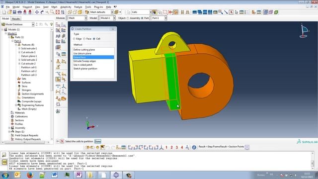Apply saved view 2
The height and width of the screenshot is (179, 318).
click(171, 147)
